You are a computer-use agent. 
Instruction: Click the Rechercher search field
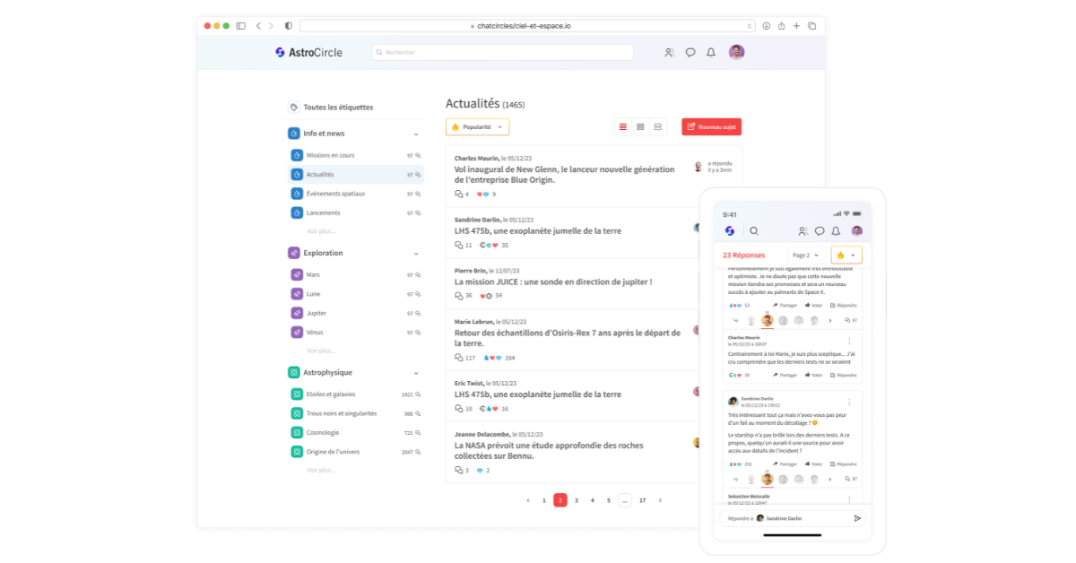[502, 53]
